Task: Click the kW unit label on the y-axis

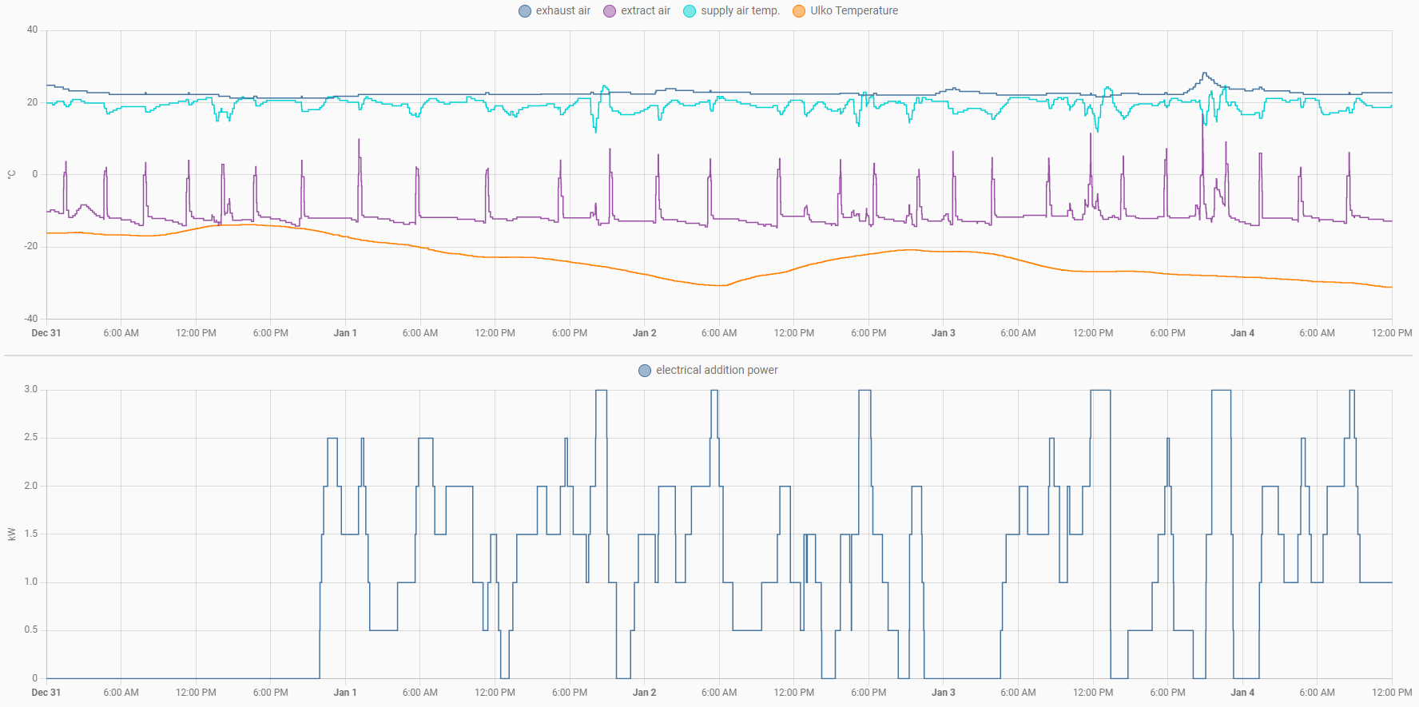Action: 11,534
